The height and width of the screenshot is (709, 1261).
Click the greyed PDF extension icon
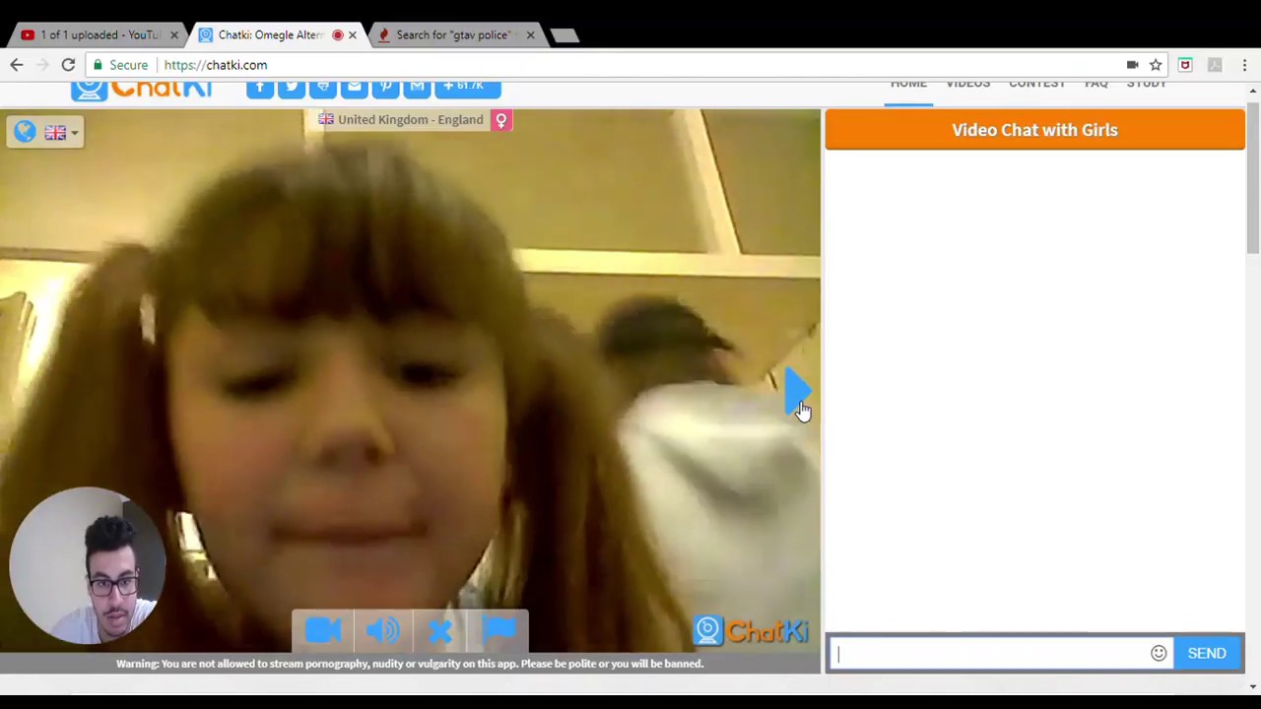point(1215,65)
